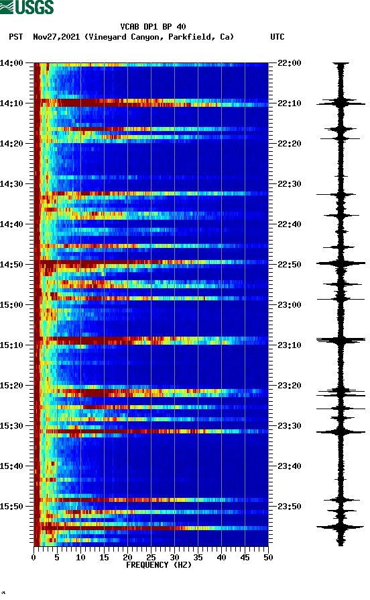This screenshot has width=370, height=600.
Task: Click the '35' frequency tick label
Action: pos(198,558)
